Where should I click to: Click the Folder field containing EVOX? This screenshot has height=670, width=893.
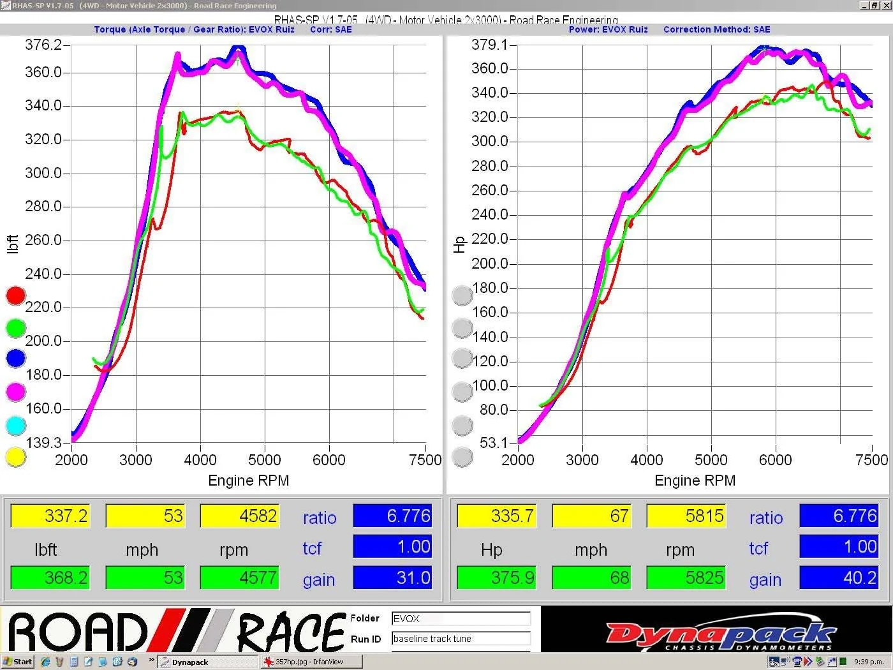coord(461,618)
